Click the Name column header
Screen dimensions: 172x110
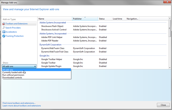tap(55, 19)
